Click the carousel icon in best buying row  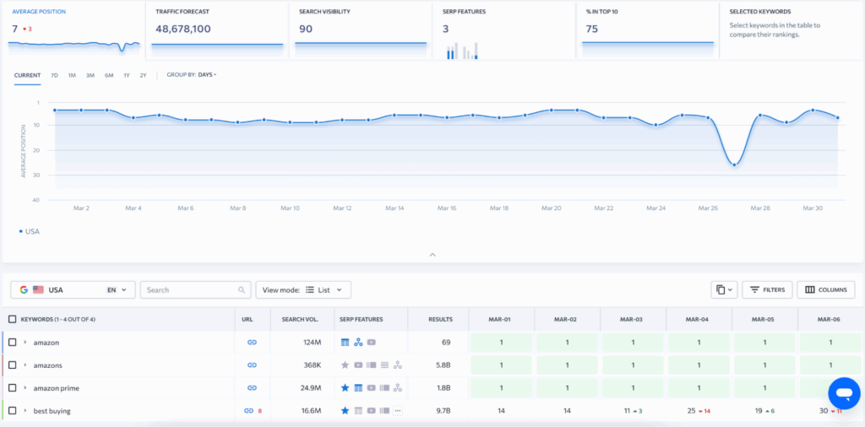tap(384, 410)
